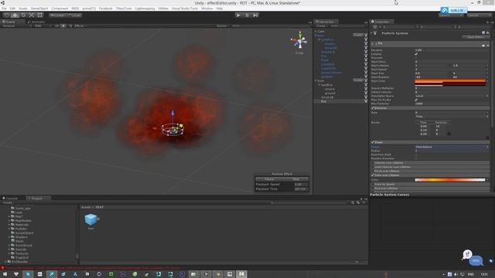Edit the Duration value field
The image size is (495, 278).
click(x=452, y=50)
